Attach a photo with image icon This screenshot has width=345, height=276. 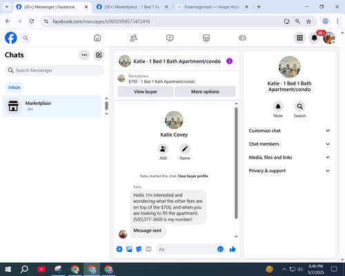tap(129, 249)
